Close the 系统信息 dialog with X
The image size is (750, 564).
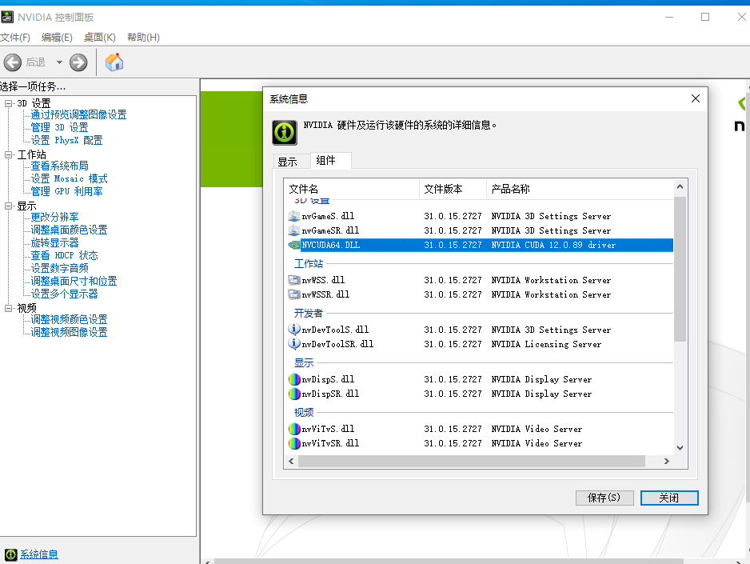pos(696,98)
